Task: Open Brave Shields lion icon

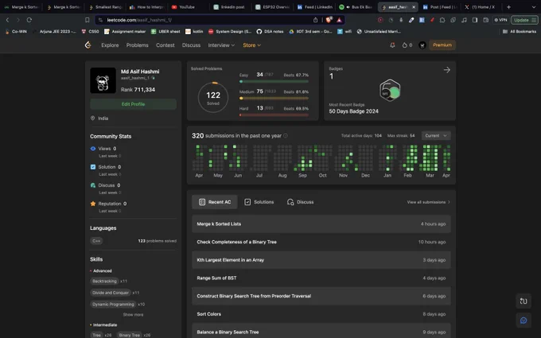Action: pos(329,20)
